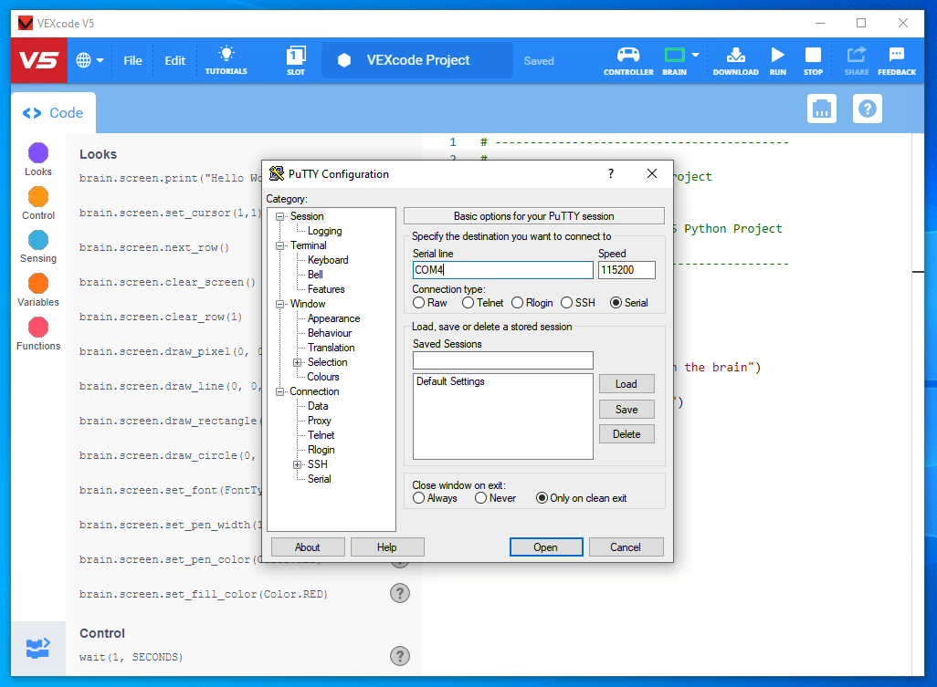Collapse the Session tree node
937x687 pixels.
coord(279,216)
